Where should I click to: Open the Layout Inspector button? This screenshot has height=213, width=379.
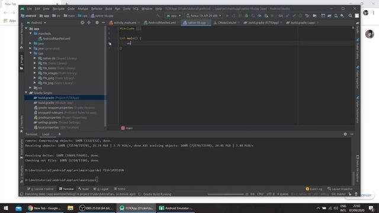pos(340,189)
